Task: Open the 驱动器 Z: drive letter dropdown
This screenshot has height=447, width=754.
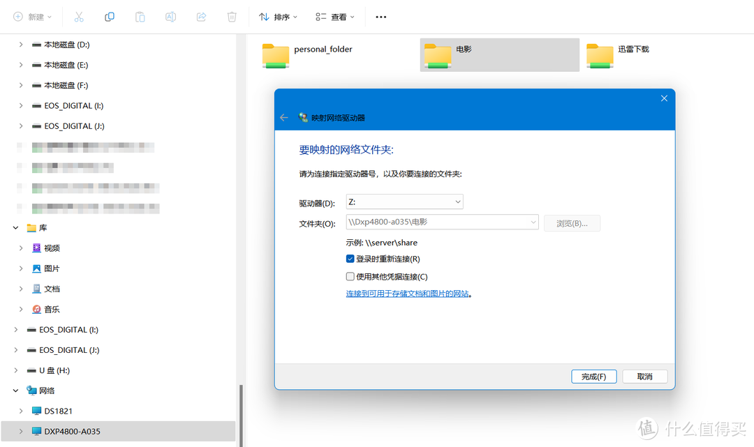Action: (459, 201)
